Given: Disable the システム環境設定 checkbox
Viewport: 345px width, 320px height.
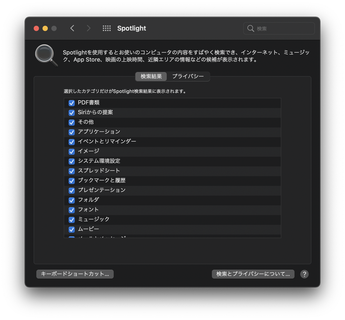Looking at the screenshot, I should point(72,161).
